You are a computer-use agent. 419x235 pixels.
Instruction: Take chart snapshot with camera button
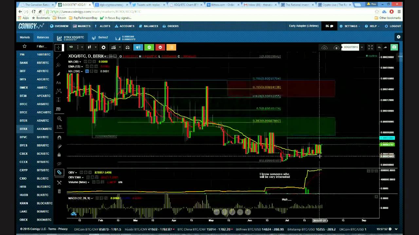click(x=394, y=47)
